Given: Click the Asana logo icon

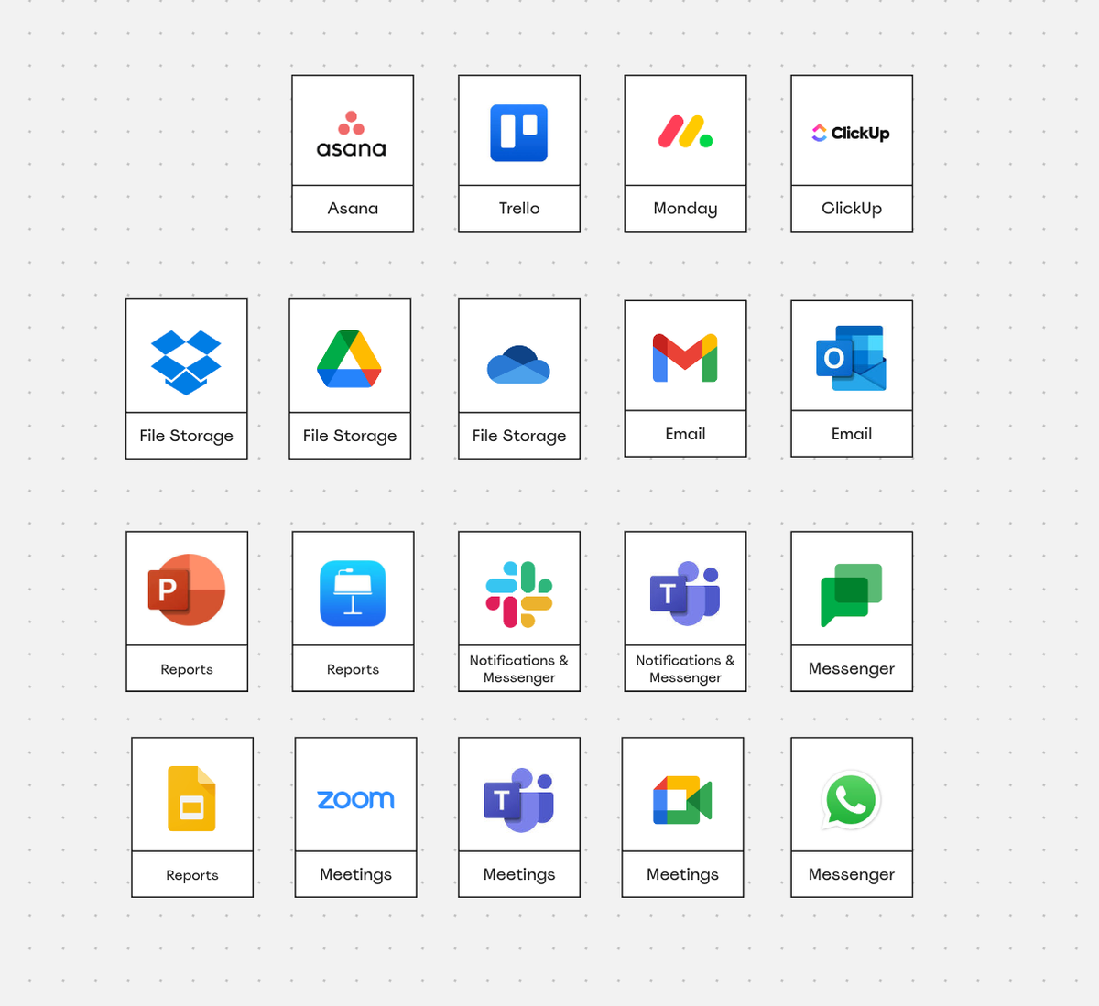Looking at the screenshot, I should [352, 135].
